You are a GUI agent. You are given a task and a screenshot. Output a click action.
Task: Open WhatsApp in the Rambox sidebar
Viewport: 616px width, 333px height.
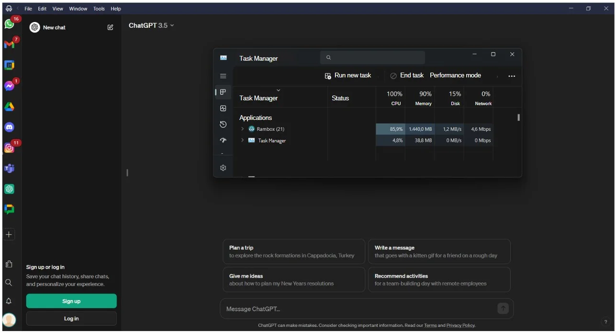click(x=9, y=24)
